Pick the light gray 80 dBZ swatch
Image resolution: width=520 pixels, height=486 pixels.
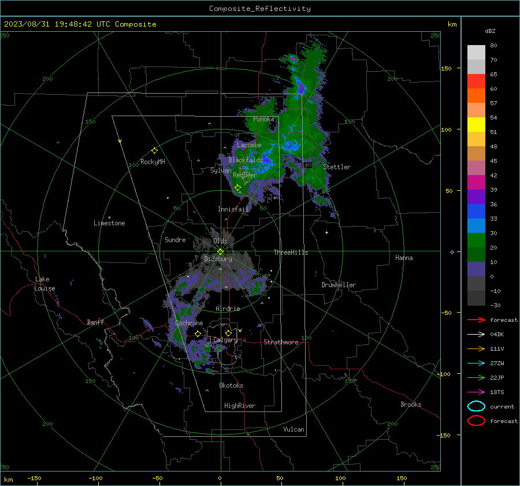click(476, 52)
